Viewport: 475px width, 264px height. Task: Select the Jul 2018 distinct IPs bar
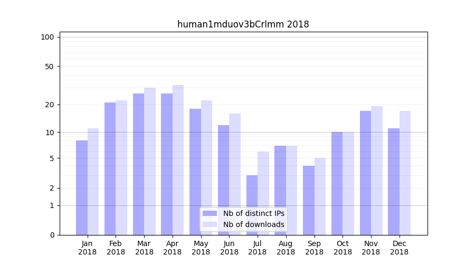point(252,205)
